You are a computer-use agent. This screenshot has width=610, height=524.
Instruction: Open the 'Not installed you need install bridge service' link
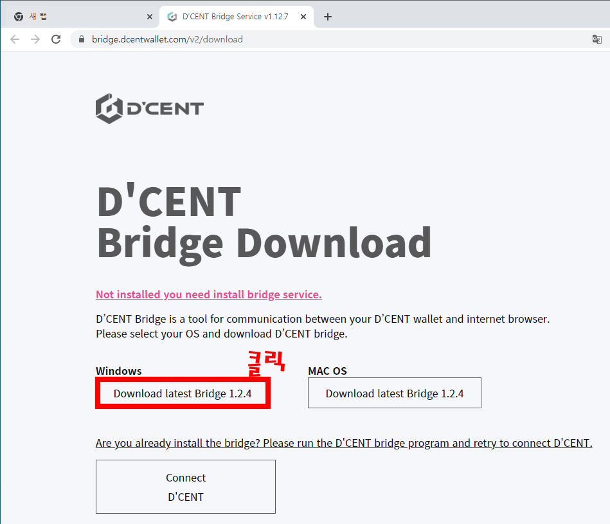[x=209, y=294]
